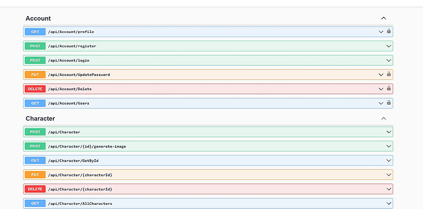Open the /api/Account/UpdatePassword endpoint path
The width and height of the screenshot is (423, 209).
click(x=79, y=75)
